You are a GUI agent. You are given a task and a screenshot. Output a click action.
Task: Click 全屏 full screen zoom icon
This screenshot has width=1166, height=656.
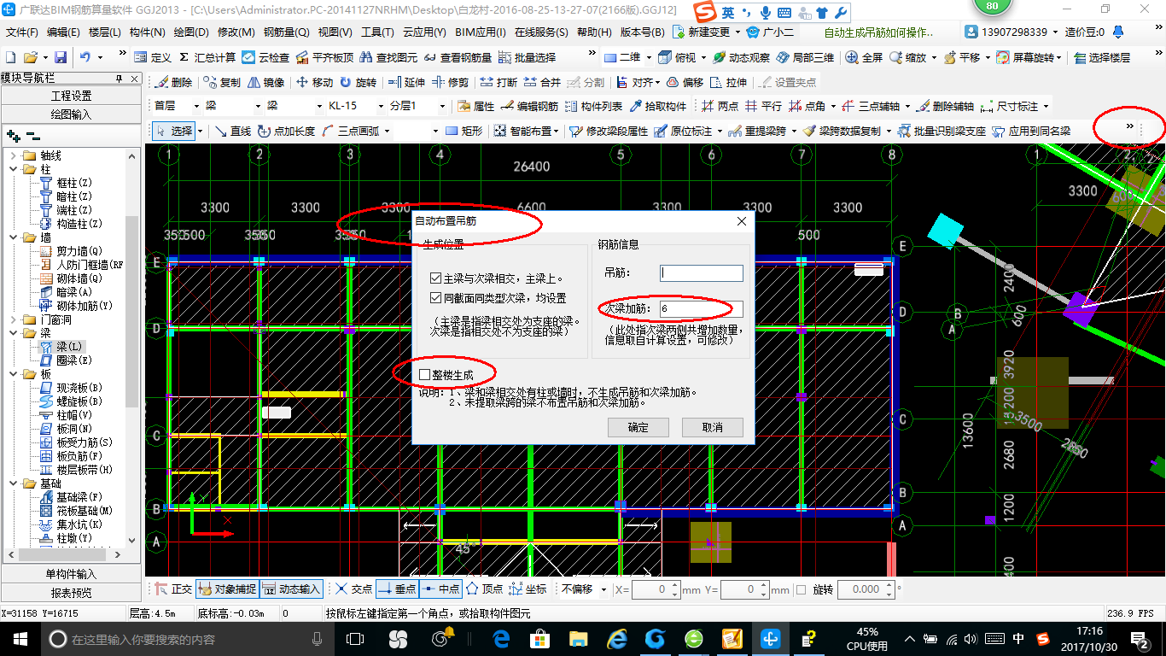[864, 57]
